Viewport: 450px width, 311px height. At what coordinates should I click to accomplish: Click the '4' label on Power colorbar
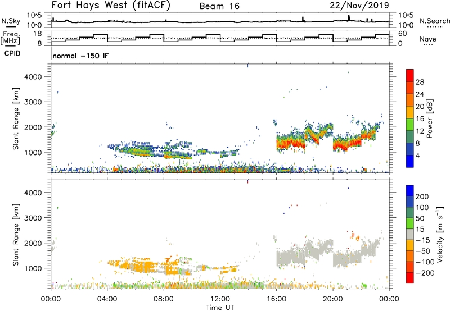417,156
